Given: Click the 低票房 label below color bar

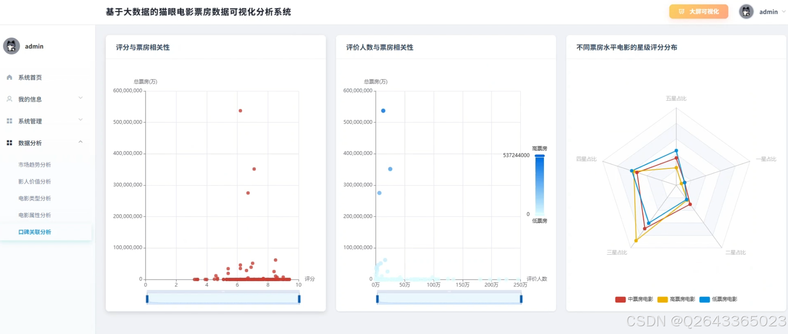Looking at the screenshot, I should tap(539, 221).
